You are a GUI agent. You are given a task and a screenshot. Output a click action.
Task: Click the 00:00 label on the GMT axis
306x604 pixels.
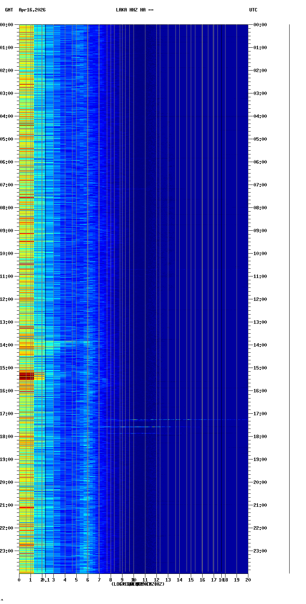tap(7, 25)
